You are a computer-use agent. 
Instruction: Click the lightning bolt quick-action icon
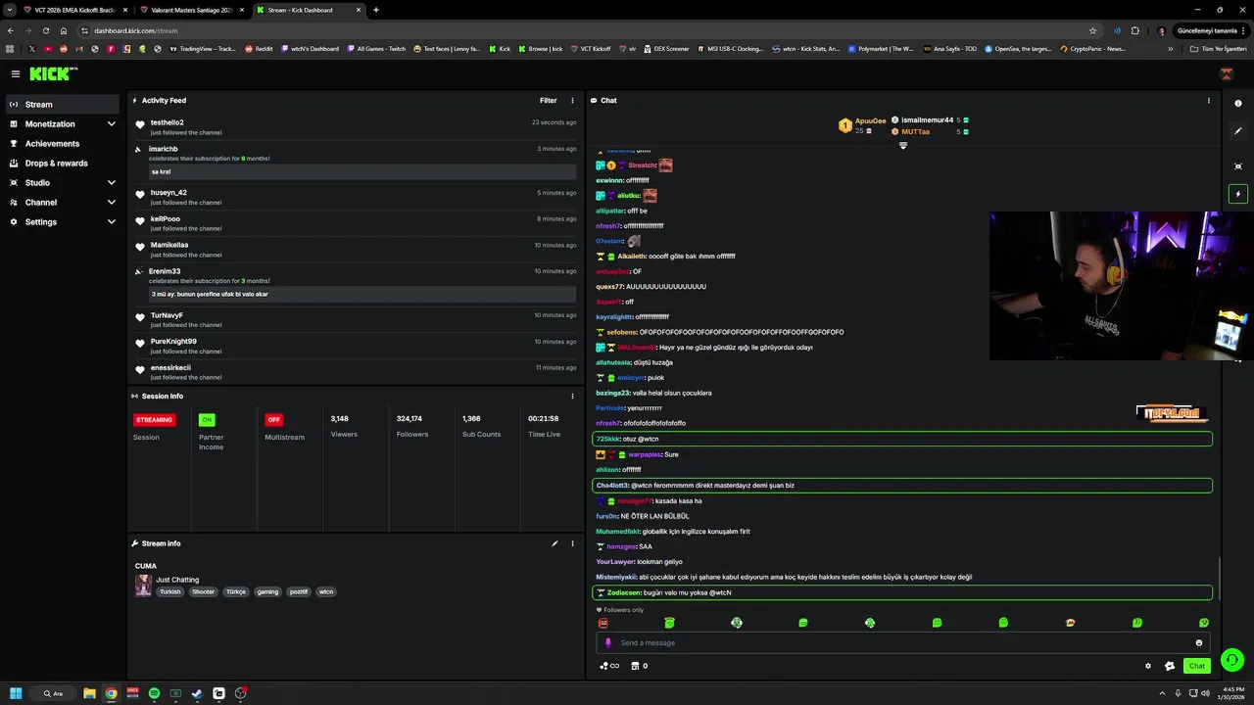coord(1238,194)
